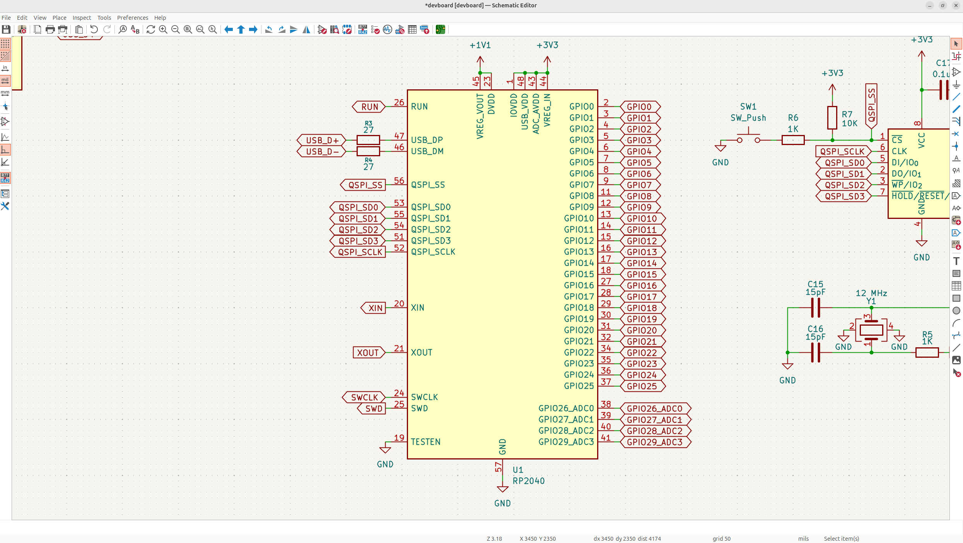
Task: Toggle grid display visibility
Action: tap(5, 44)
